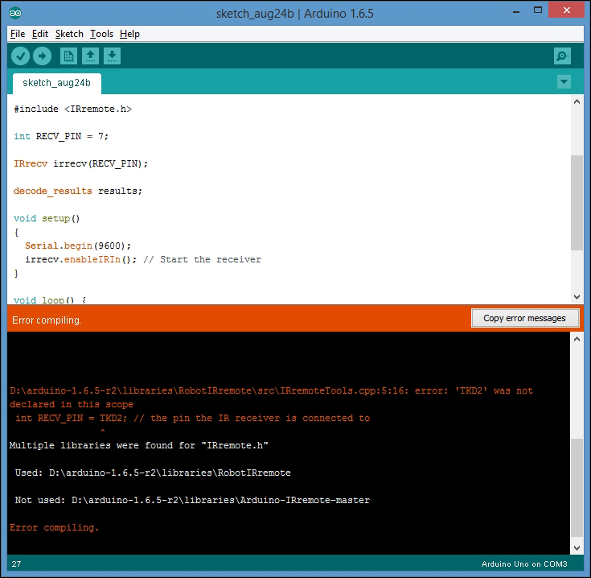Click the 'IRrecv irrecv(RECV_PIN);' line
Screen dimensions: 591x578
point(81,163)
